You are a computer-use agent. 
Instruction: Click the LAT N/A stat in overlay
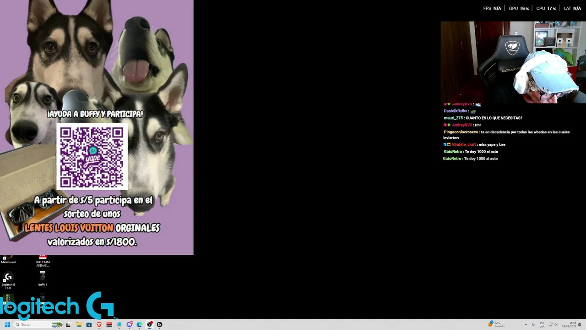pos(572,8)
